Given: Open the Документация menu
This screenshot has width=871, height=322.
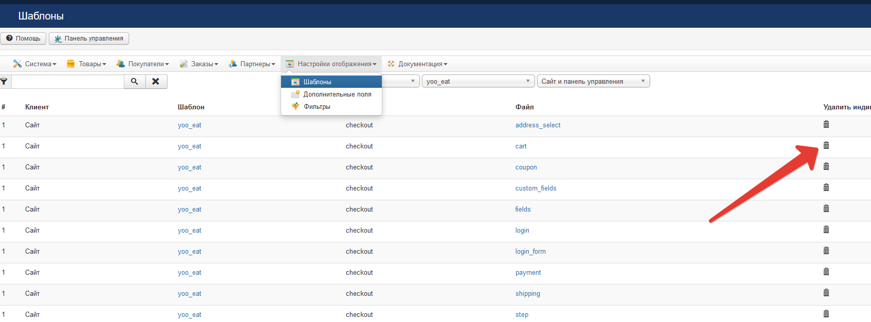Looking at the screenshot, I should (x=417, y=64).
